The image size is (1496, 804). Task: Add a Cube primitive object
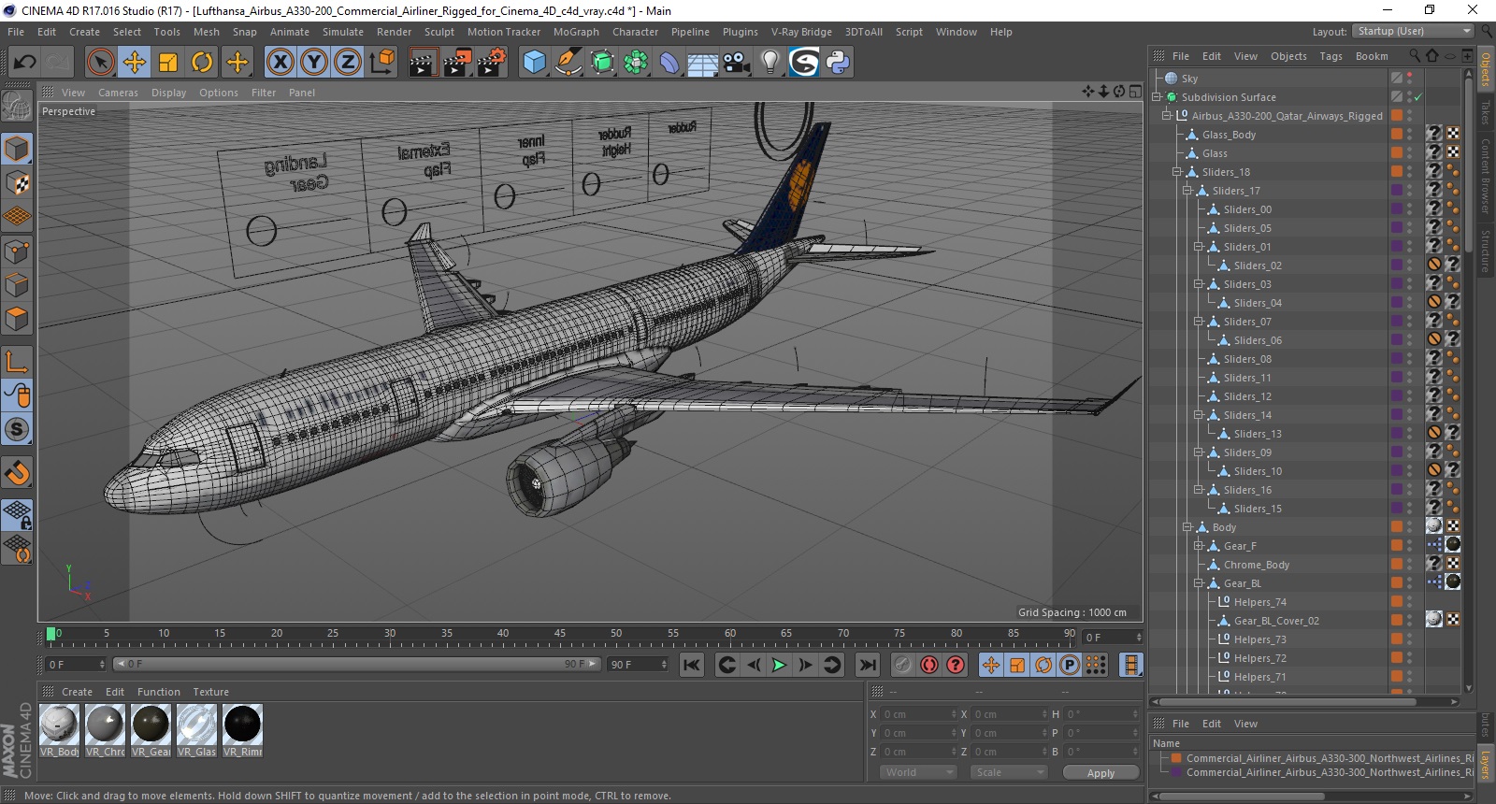click(534, 63)
